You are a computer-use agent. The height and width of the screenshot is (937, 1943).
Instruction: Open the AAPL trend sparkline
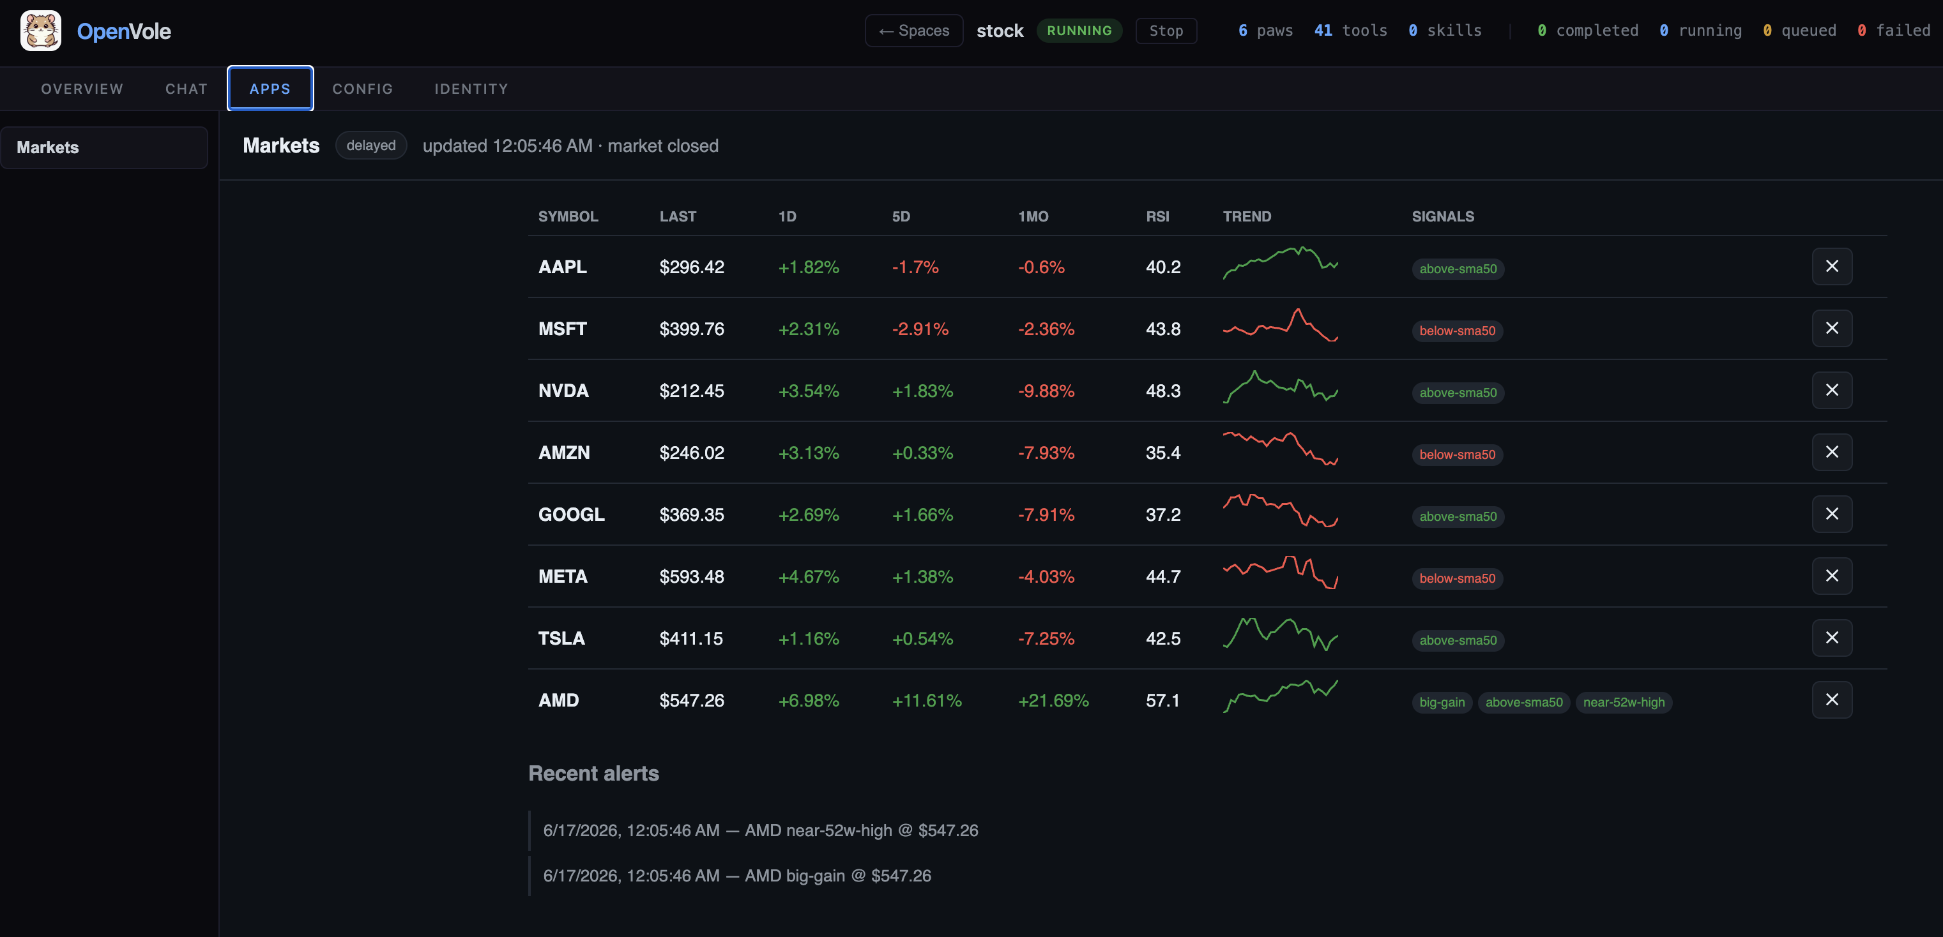pos(1280,263)
